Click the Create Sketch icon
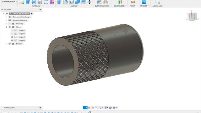Viewport: 201px width, 113px height. [x=22, y=2]
